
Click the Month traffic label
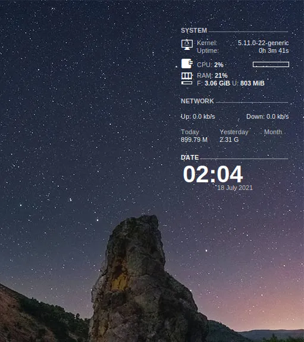tap(273, 132)
